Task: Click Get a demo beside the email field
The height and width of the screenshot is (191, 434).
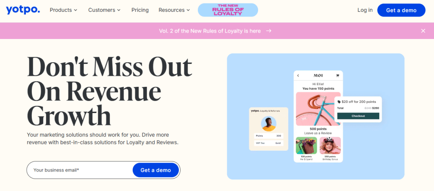Action: 156,170
